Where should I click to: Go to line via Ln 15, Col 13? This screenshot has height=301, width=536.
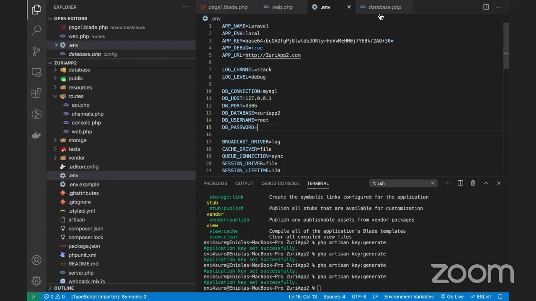point(303,297)
